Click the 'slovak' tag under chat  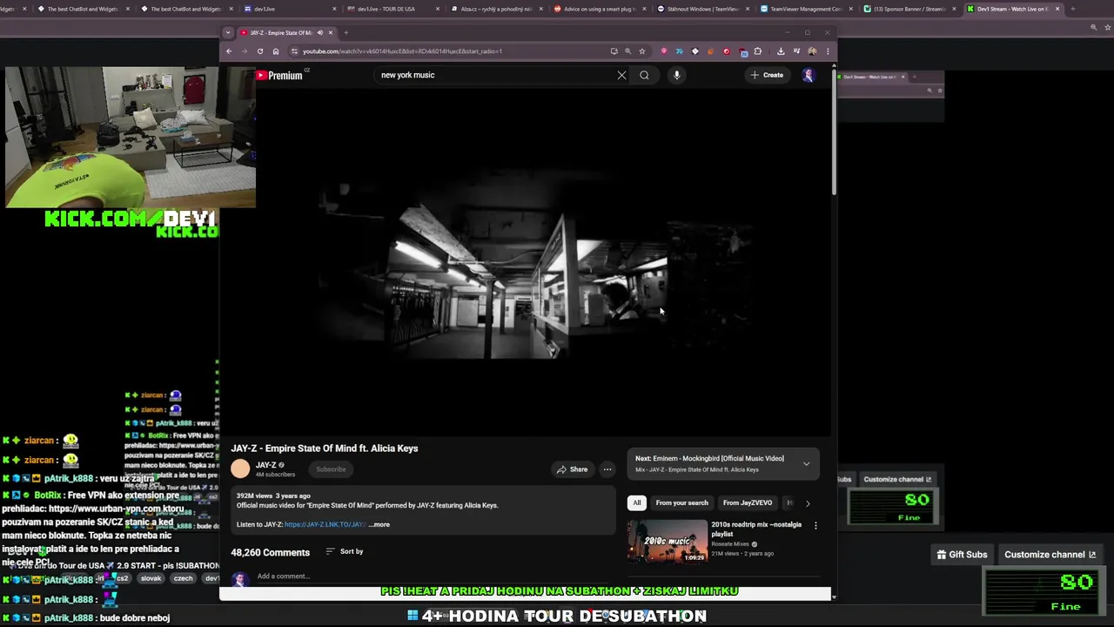[151, 578]
